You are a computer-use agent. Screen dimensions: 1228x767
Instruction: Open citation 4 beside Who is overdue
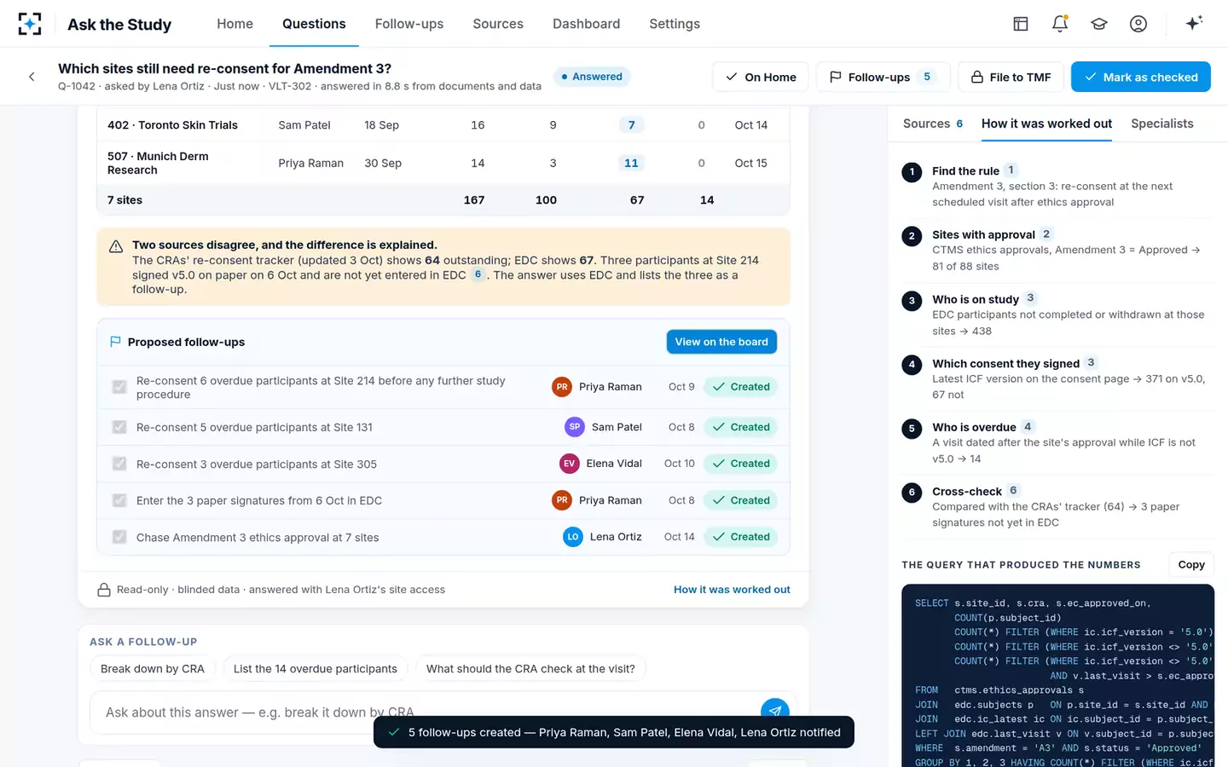click(x=1028, y=427)
